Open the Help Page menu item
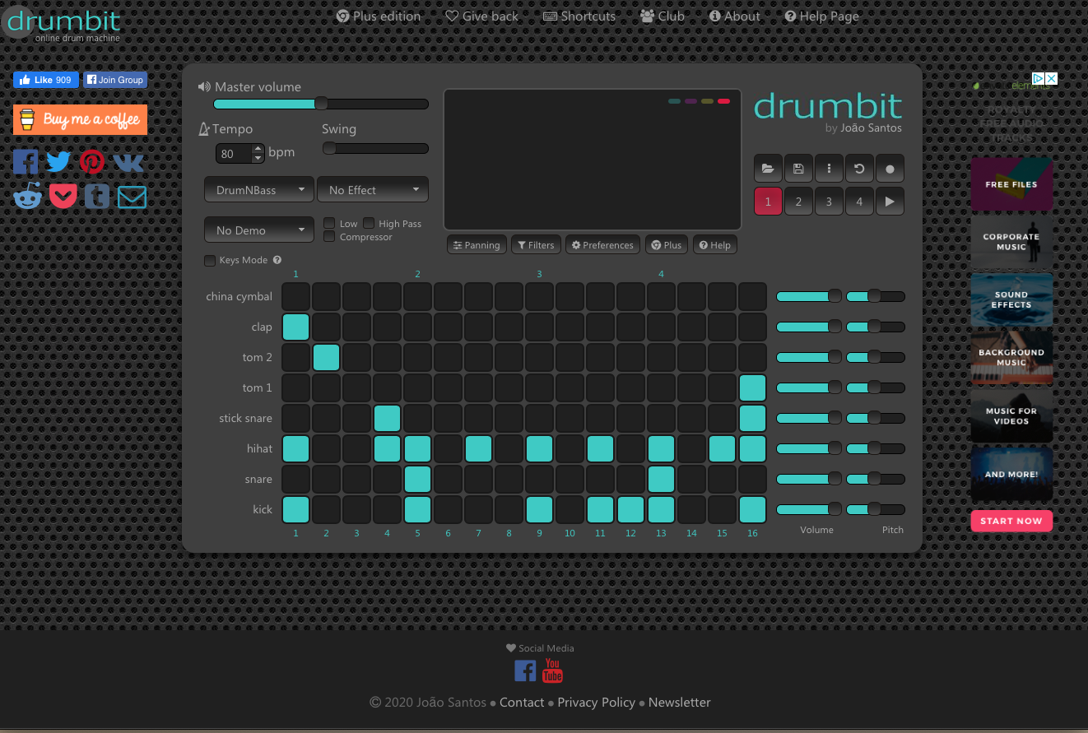The width and height of the screenshot is (1088, 733). tap(821, 16)
